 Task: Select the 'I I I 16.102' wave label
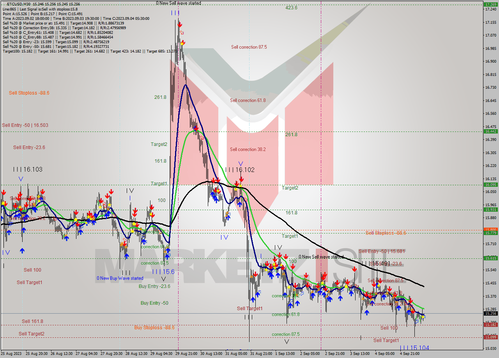point(240,170)
